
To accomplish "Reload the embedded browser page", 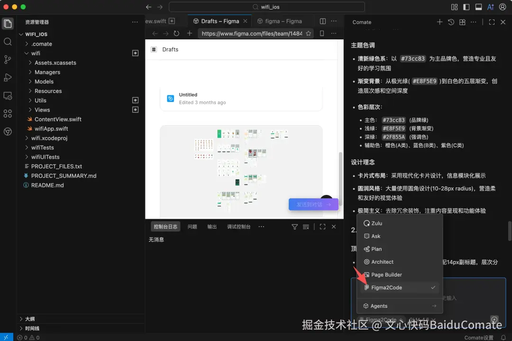I will coord(176,33).
